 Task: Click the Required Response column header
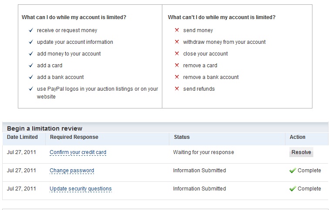tap(74, 137)
